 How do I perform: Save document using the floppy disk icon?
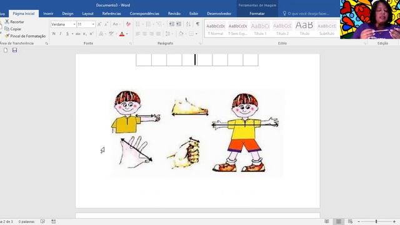pyautogui.click(x=14, y=50)
